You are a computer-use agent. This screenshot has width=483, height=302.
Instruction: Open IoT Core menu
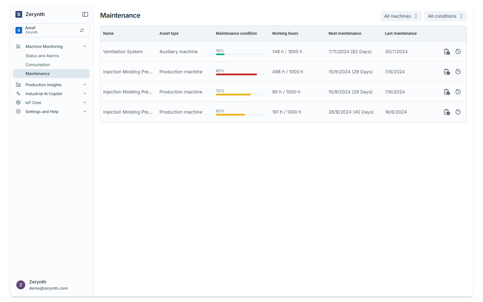(x=33, y=103)
